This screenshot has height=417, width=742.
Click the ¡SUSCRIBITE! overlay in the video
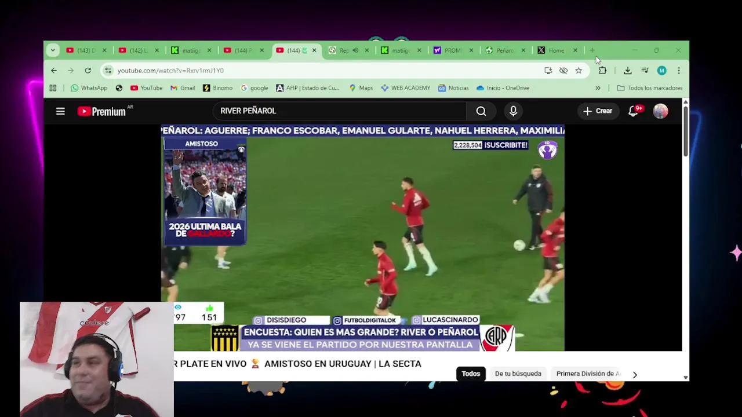[505, 145]
